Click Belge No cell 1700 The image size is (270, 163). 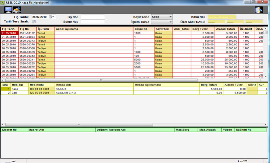click(x=144, y=52)
